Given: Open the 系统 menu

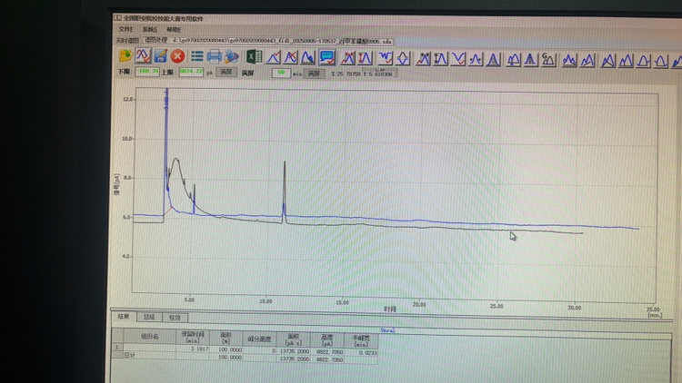Looking at the screenshot, I should point(148,29).
